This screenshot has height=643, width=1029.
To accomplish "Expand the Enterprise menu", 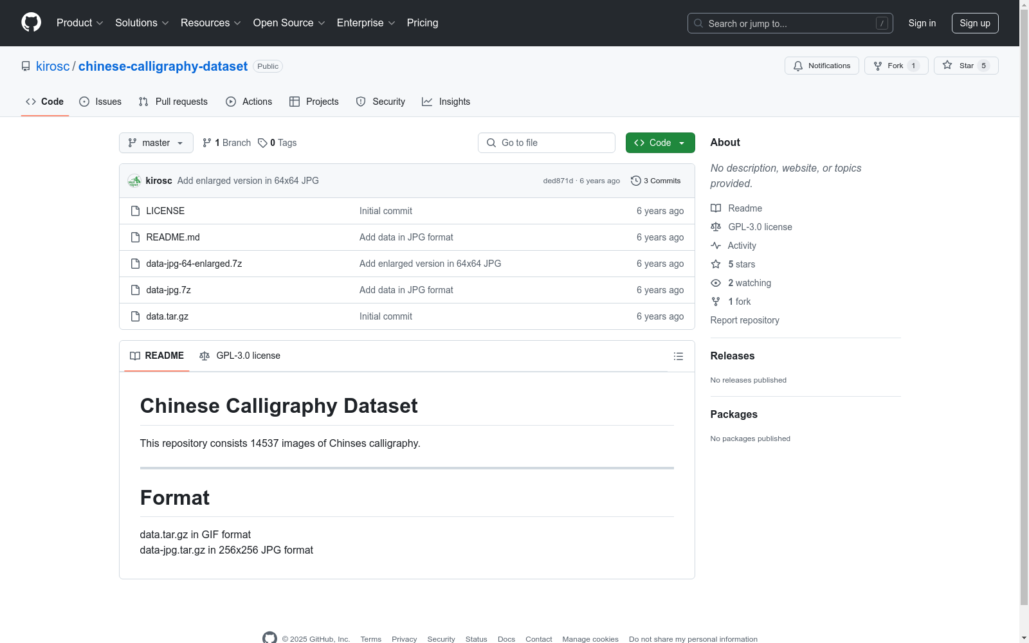I will pyautogui.click(x=366, y=23).
